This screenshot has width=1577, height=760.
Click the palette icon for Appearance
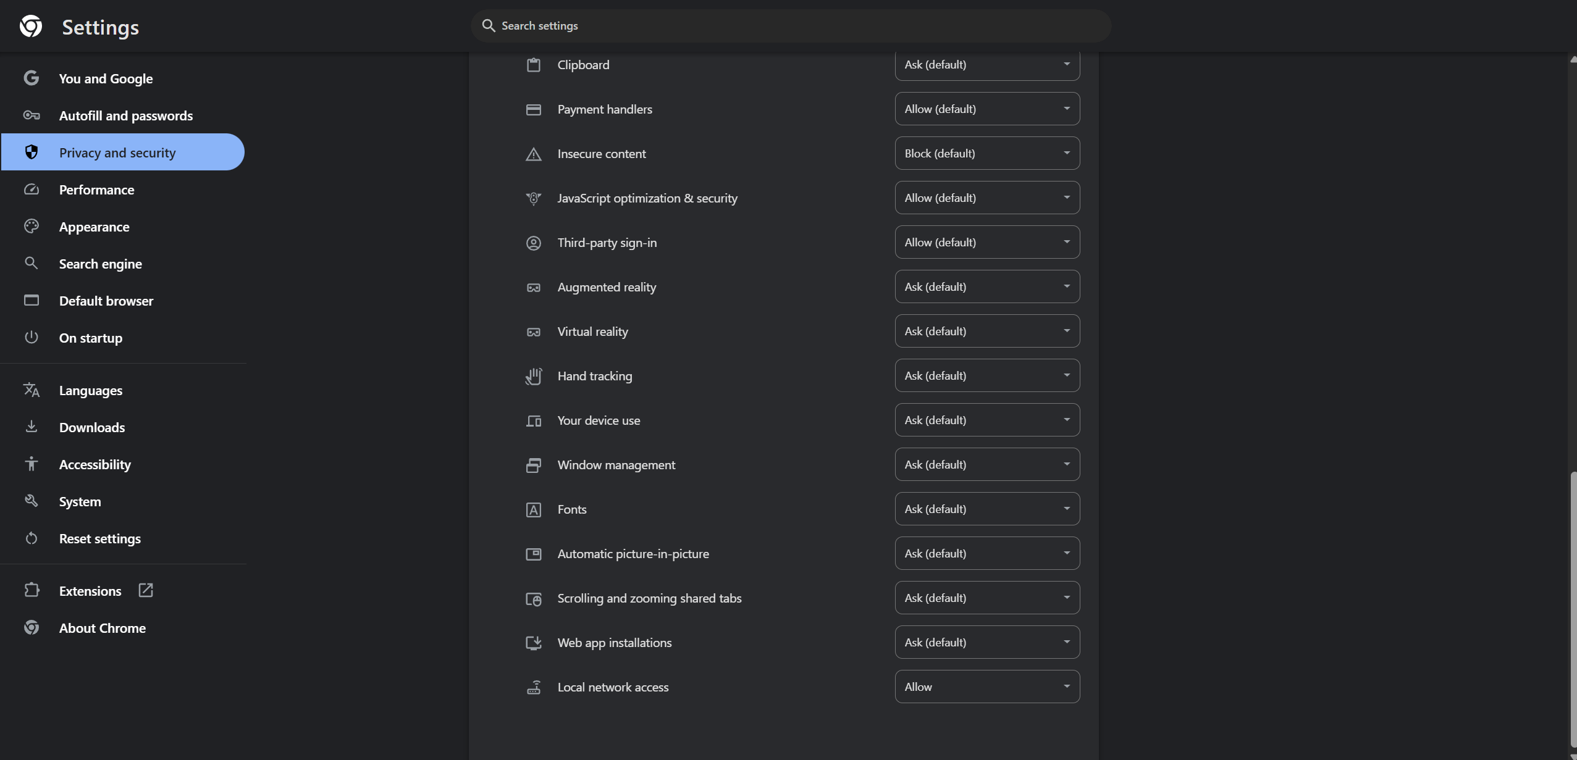(x=32, y=226)
